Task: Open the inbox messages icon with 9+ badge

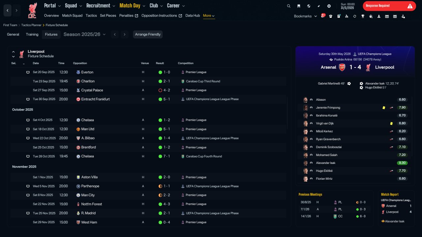Action: pyautogui.click(x=323, y=16)
